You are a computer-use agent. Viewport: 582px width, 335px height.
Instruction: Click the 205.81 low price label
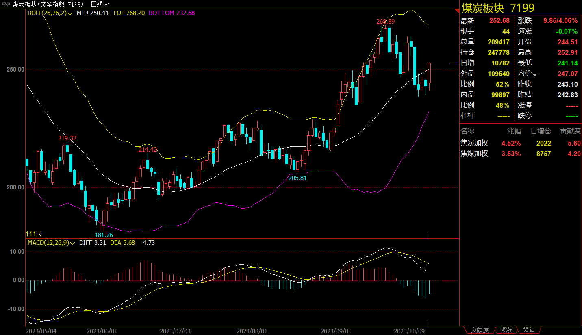tap(298, 178)
